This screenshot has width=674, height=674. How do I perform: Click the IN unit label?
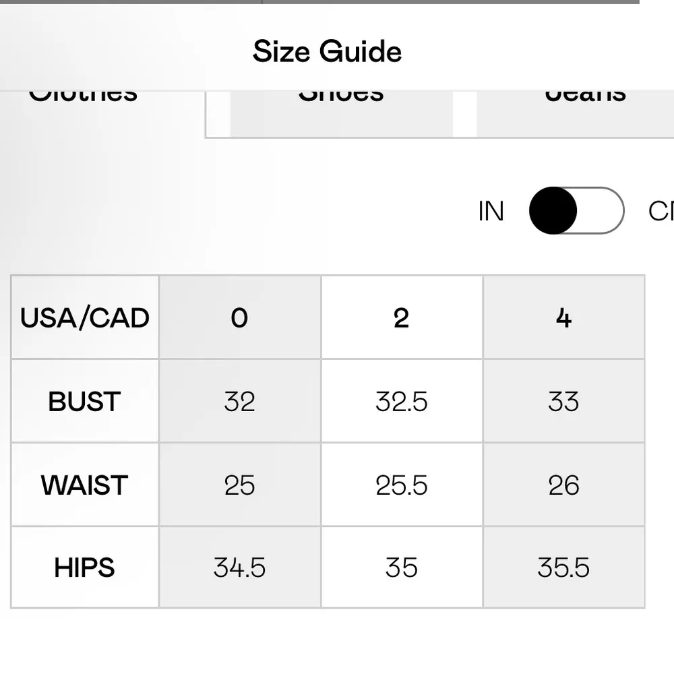(x=491, y=212)
